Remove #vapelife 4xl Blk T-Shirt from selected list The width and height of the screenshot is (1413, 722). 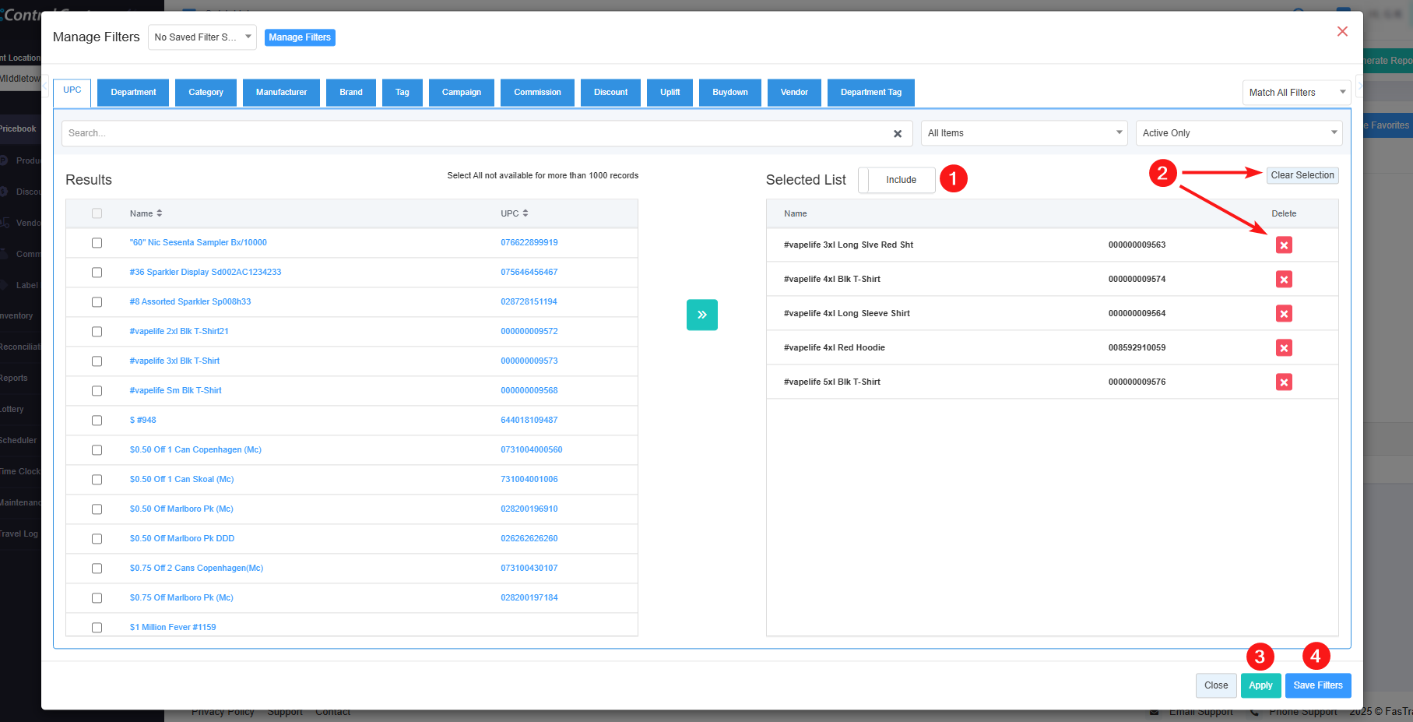(1284, 280)
